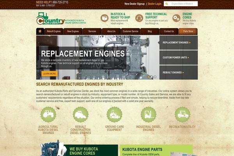This screenshot has height=156, width=234.
Task: Select the industrial forklift icon
Action: click(149, 115)
